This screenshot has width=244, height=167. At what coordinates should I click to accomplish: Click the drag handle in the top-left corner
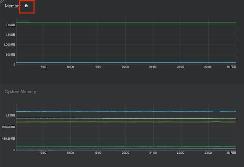pos(1,1)
